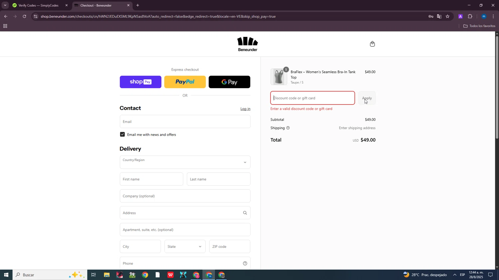Open the Chrome profile avatar
Screen dimensions: 499x280
pyautogui.click(x=484, y=16)
